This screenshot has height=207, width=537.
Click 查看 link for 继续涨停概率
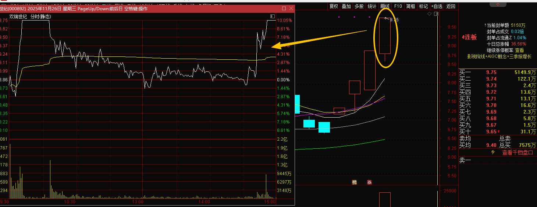coord(519,50)
